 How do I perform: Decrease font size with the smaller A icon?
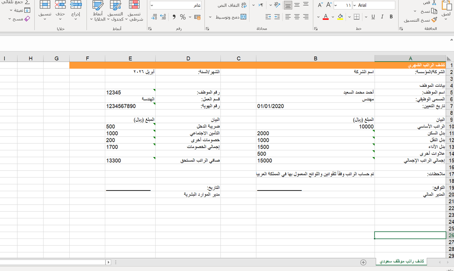320,5
